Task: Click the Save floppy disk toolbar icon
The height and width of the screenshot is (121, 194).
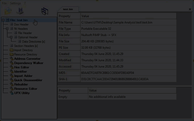Action: coord(20,11)
